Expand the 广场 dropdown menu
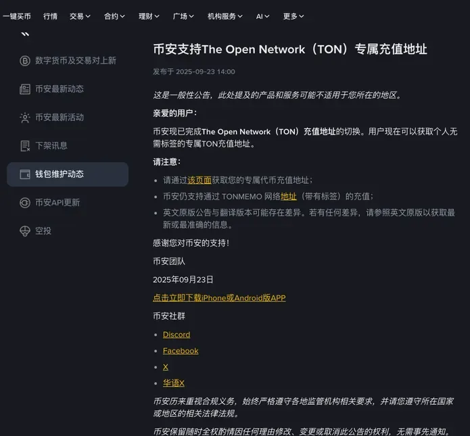This screenshot has height=436, width=470. tap(183, 16)
